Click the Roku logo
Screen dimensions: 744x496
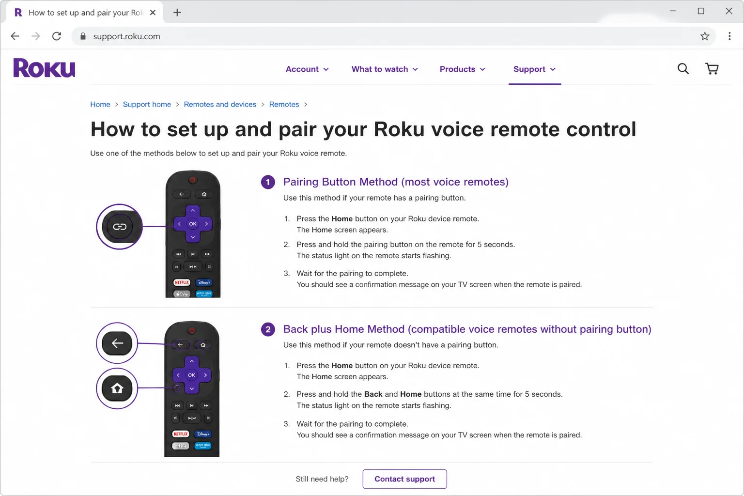coord(44,68)
